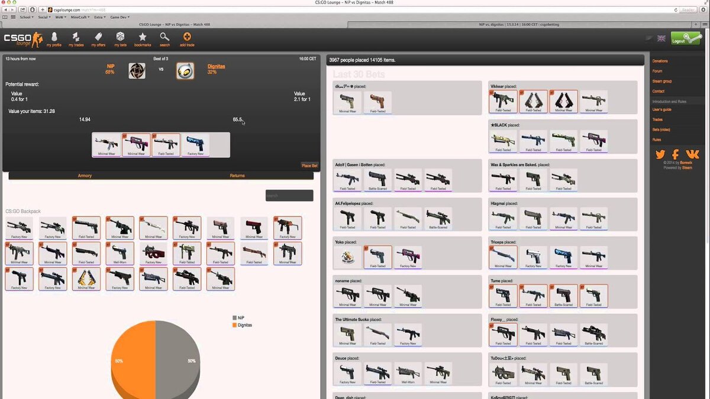This screenshot has width=710, height=399.
Task: Click the orange Dignitas team name
Action: point(217,66)
